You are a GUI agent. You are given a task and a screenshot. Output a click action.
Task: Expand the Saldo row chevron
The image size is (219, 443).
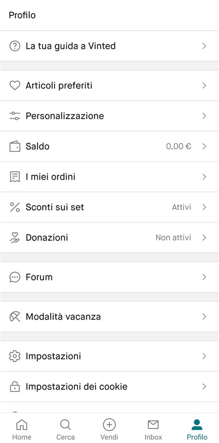pyautogui.click(x=204, y=146)
